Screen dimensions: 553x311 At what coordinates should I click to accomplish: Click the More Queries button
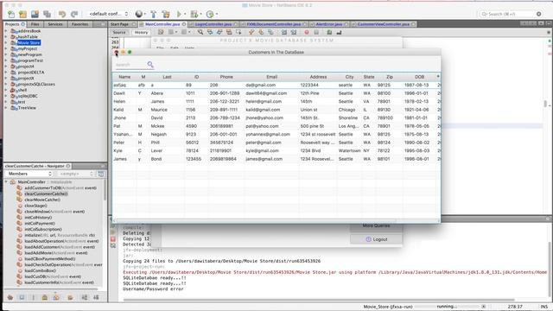pos(377,226)
